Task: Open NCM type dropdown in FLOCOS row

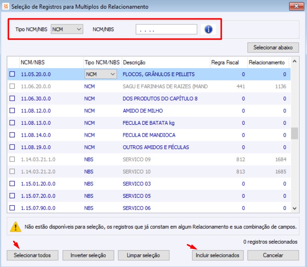Action: coord(101,74)
